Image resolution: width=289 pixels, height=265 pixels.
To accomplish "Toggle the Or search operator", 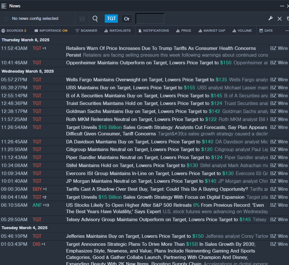I will (x=127, y=19).
